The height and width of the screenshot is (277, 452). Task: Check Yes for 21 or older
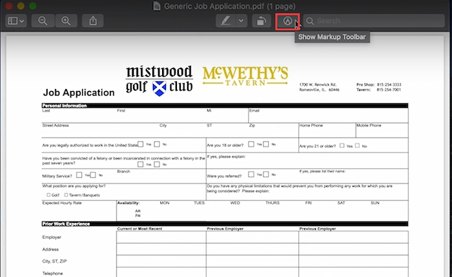(342, 145)
